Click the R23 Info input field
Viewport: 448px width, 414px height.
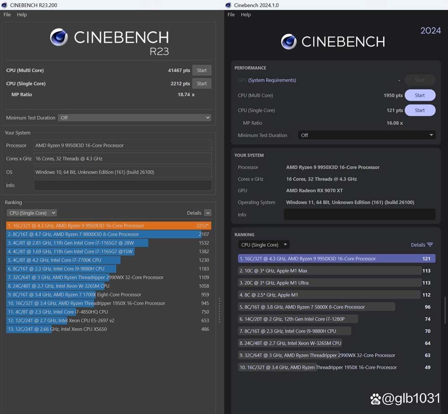[123, 185]
